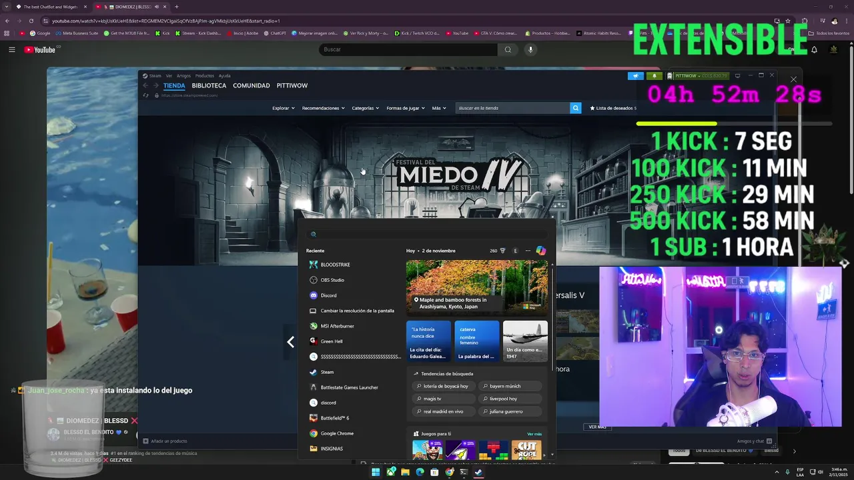Expand Formas de jugar dropdown
The width and height of the screenshot is (854, 480).
pos(405,108)
